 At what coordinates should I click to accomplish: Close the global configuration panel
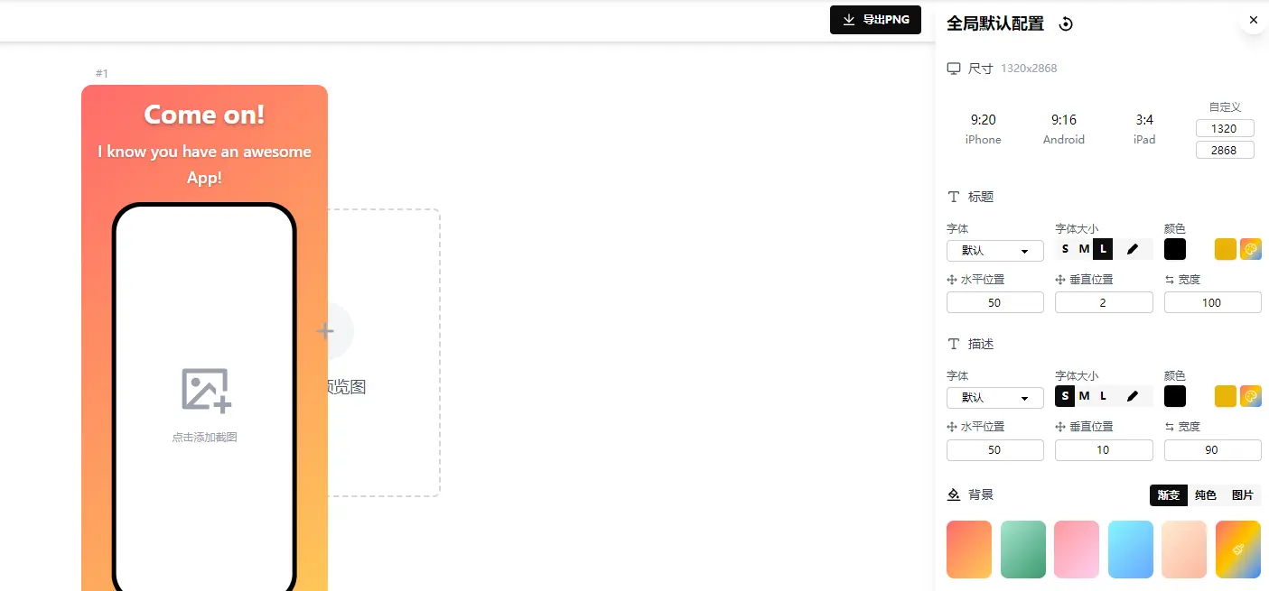coord(1253,20)
